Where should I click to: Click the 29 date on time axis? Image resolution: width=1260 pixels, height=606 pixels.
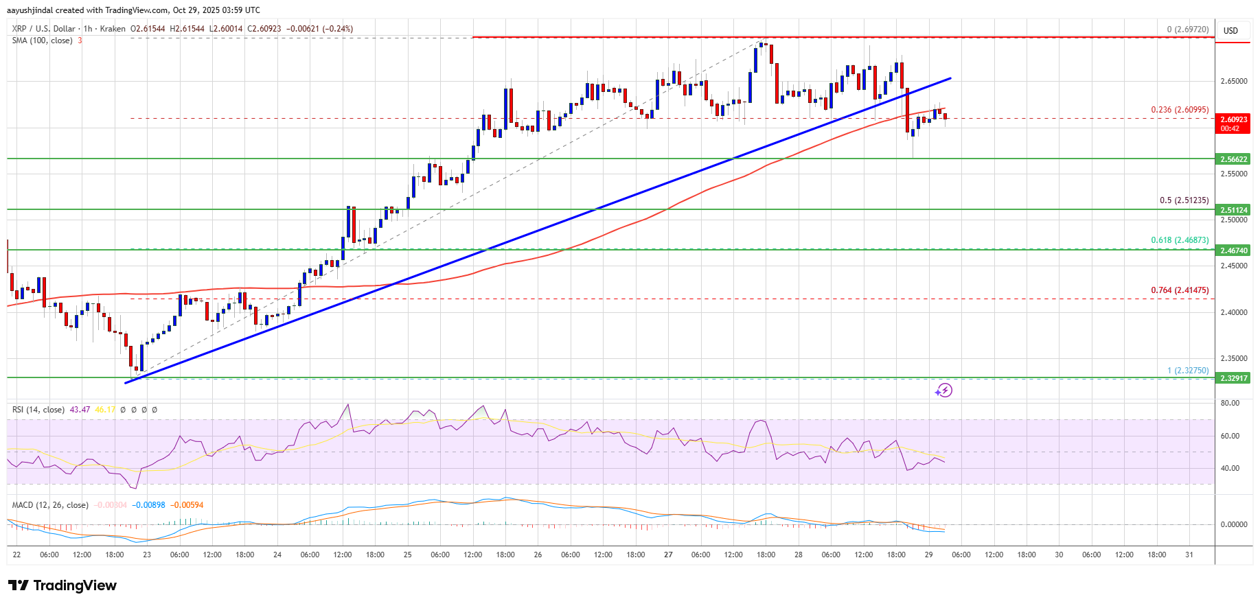pyautogui.click(x=928, y=555)
